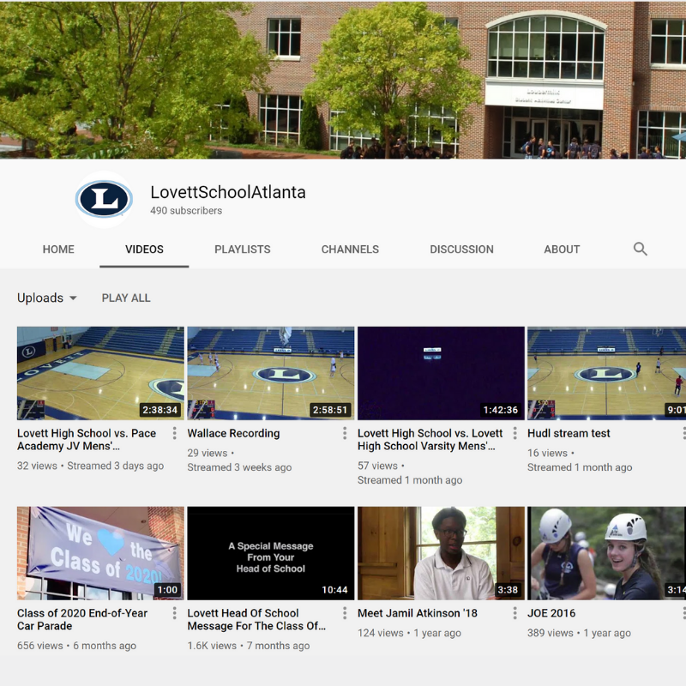686x686 pixels.
Task: Expand the Uploads sort dropdown
Action: [x=47, y=298]
